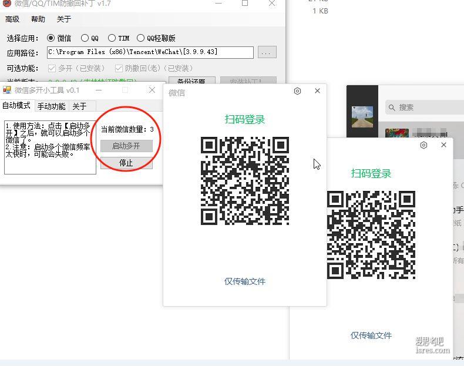Close the second WeChat scan-login window

pos(443,145)
